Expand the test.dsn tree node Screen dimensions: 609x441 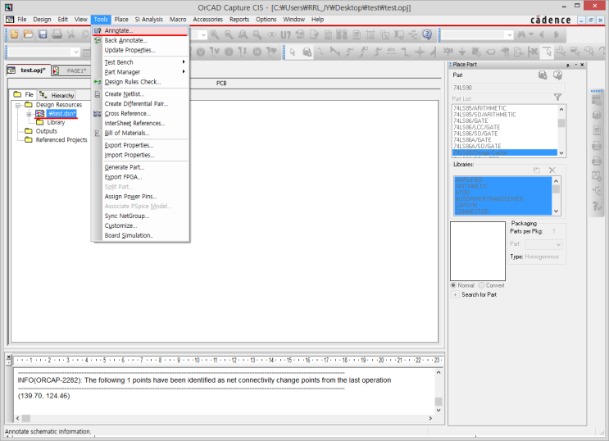(x=29, y=114)
